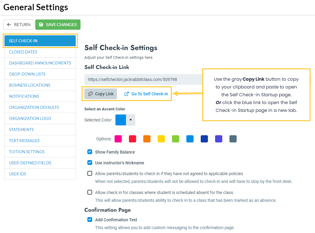The height and width of the screenshot is (233, 315).
Task: Open Organization Logo settings
Action: (30, 118)
